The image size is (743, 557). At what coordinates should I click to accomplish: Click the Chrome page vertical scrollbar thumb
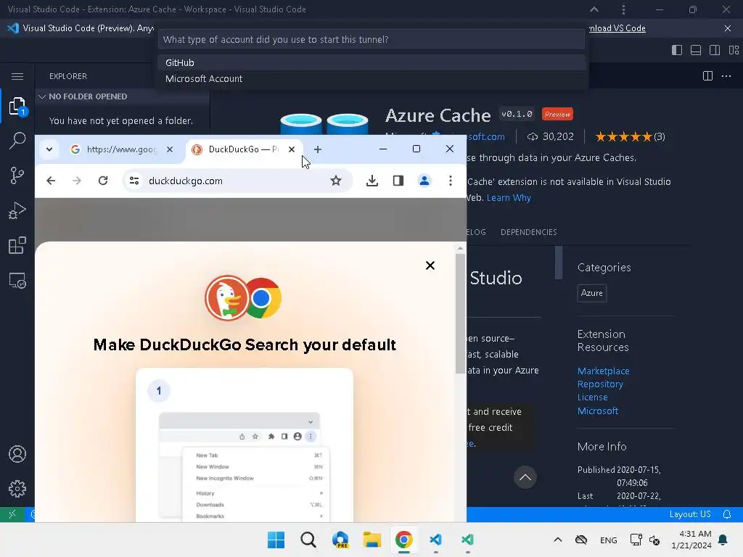[x=460, y=313]
